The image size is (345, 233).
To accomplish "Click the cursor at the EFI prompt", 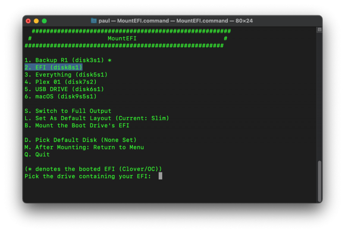I will click(x=160, y=176).
